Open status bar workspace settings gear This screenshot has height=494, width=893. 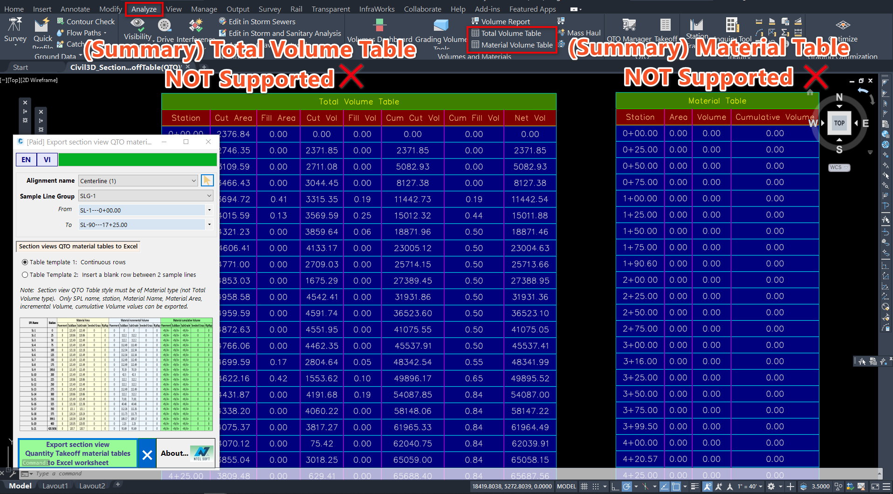coord(771,486)
